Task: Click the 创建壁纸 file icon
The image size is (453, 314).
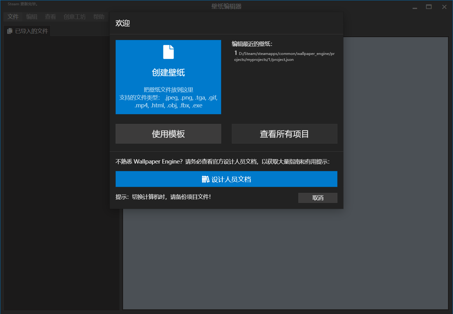Action: click(x=168, y=52)
